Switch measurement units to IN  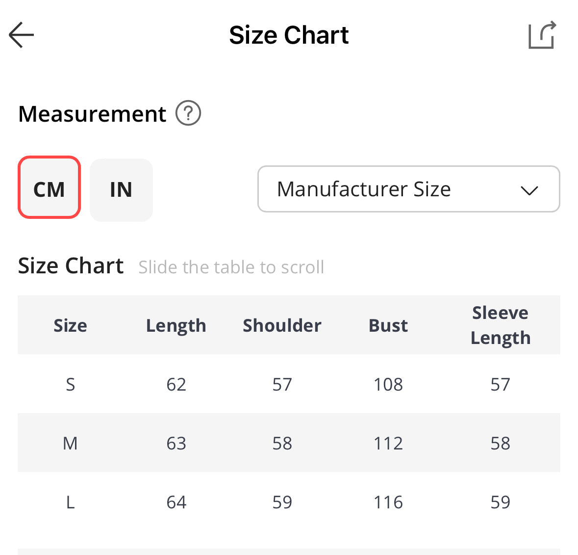121,189
